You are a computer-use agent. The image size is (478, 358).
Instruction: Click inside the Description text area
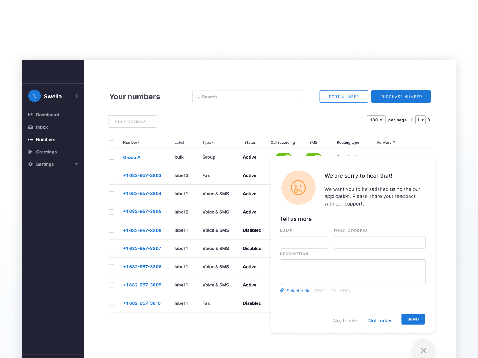[353, 271]
